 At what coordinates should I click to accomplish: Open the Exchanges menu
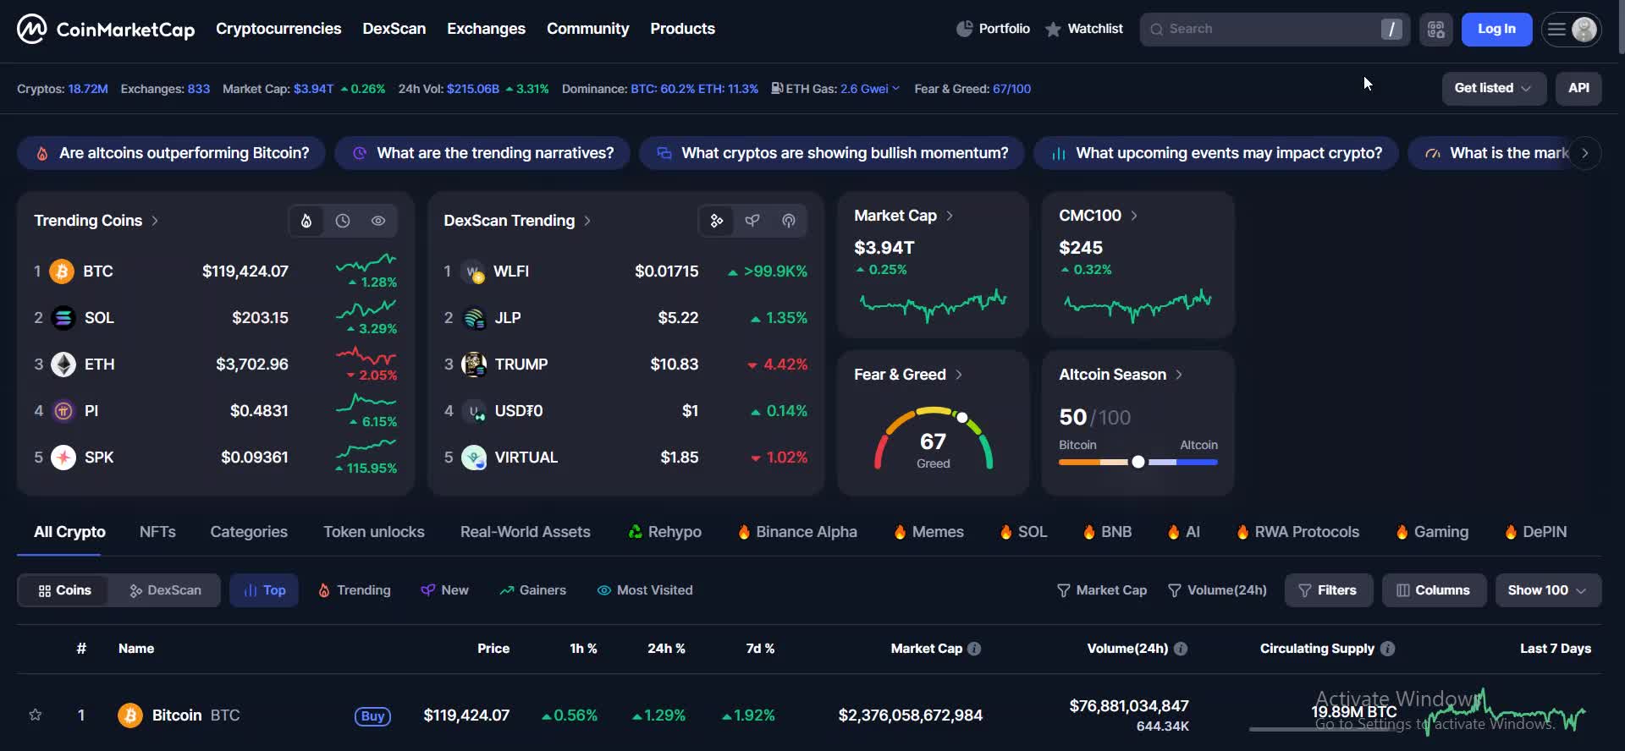pyautogui.click(x=486, y=29)
